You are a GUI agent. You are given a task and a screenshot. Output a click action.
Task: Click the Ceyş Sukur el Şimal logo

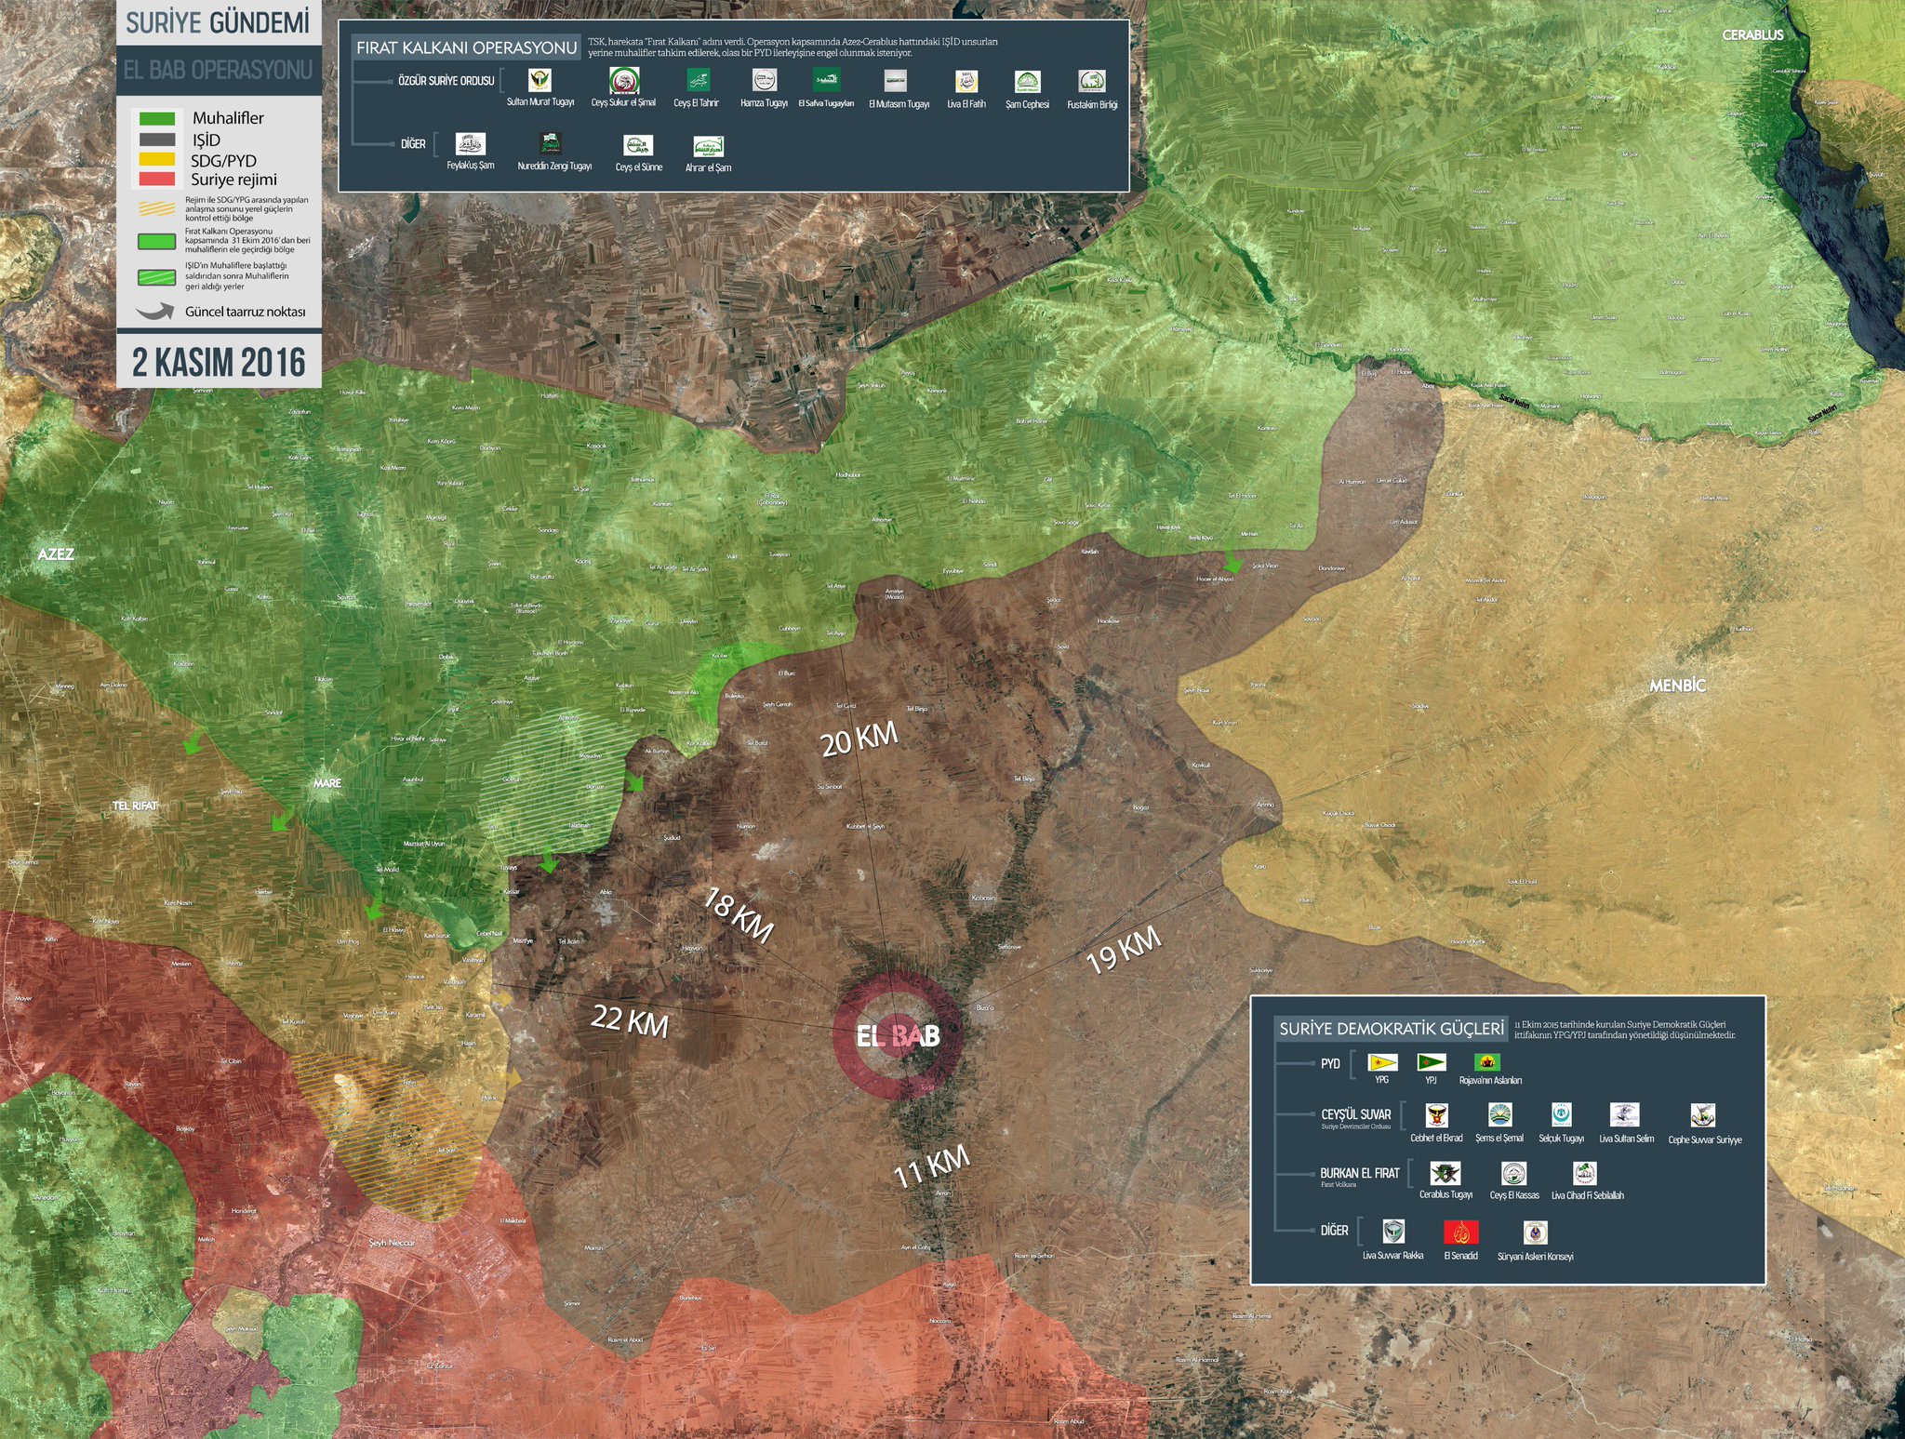(x=623, y=80)
